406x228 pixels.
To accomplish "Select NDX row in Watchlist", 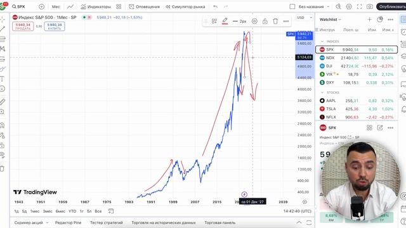I will point(357,58).
